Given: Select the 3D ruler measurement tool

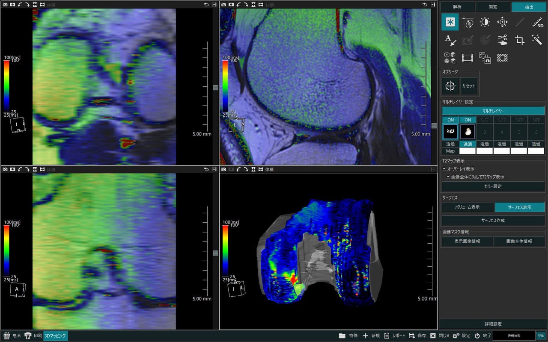Looking at the screenshot, I should 538,22.
